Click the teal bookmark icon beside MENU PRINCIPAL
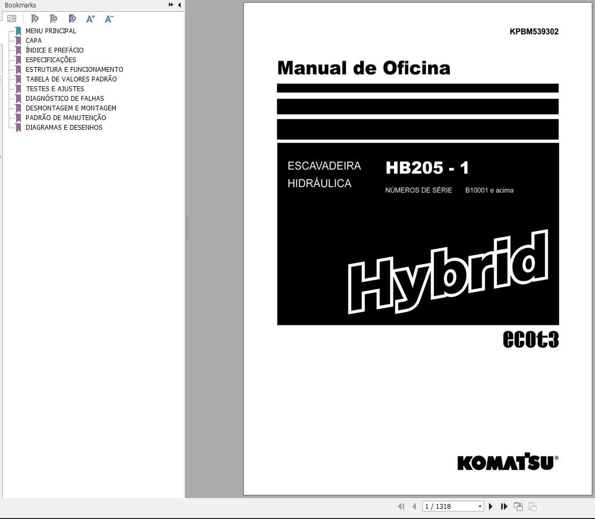595x519 pixels. click(18, 31)
